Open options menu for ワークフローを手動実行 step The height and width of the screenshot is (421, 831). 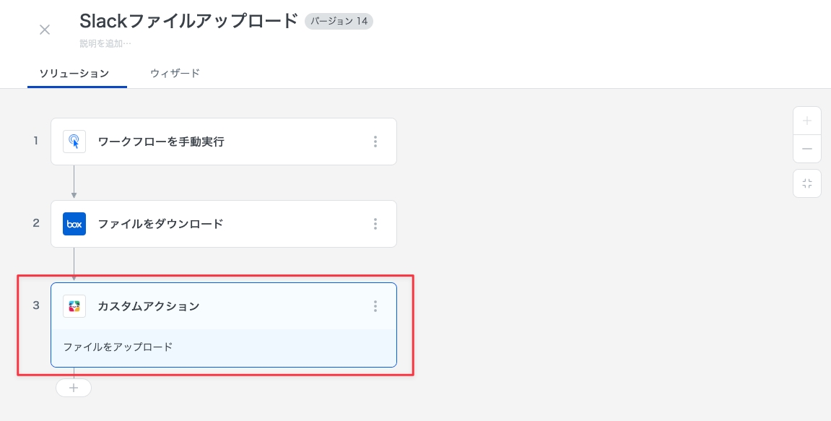(375, 142)
